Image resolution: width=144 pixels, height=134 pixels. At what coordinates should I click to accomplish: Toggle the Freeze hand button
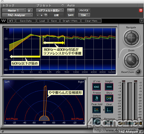pos(97,98)
